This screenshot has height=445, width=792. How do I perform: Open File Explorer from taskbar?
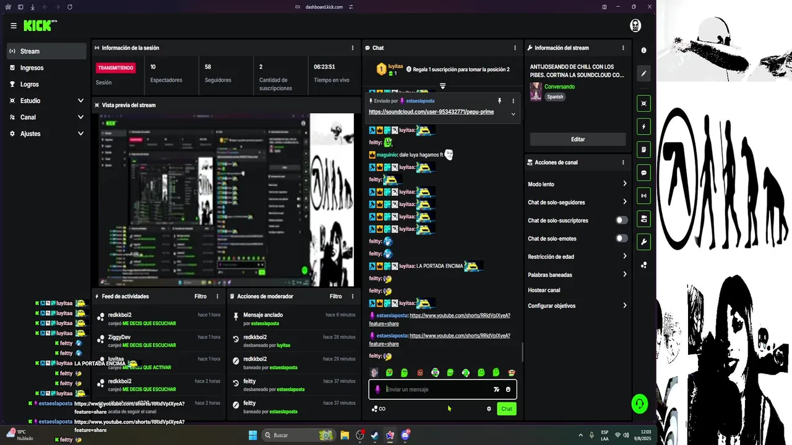345,435
